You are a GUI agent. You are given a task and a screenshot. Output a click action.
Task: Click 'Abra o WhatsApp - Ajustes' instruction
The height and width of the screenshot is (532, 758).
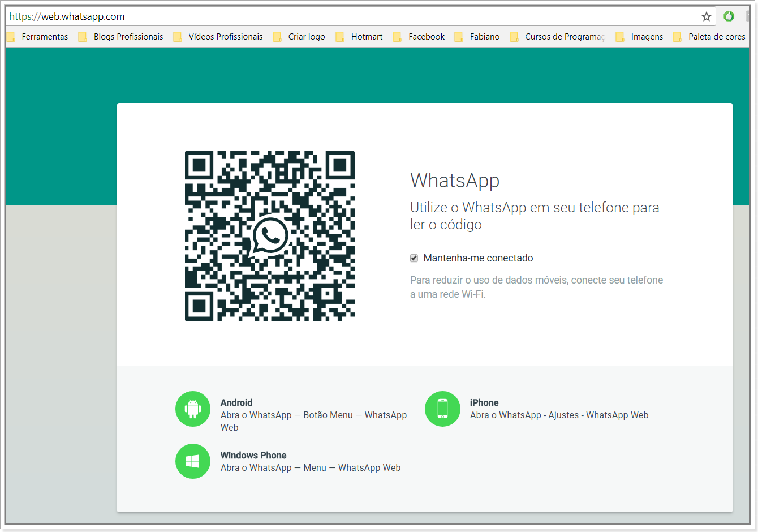559,415
